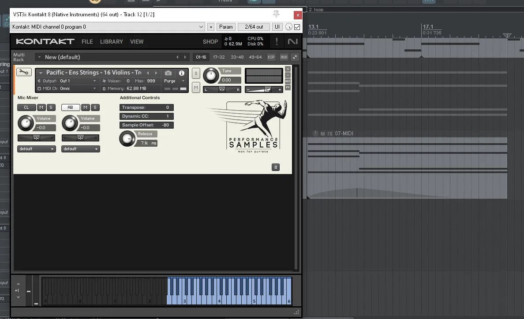524x319 pixels.
Task: Remove instrument with its X icon
Action: coord(288,69)
